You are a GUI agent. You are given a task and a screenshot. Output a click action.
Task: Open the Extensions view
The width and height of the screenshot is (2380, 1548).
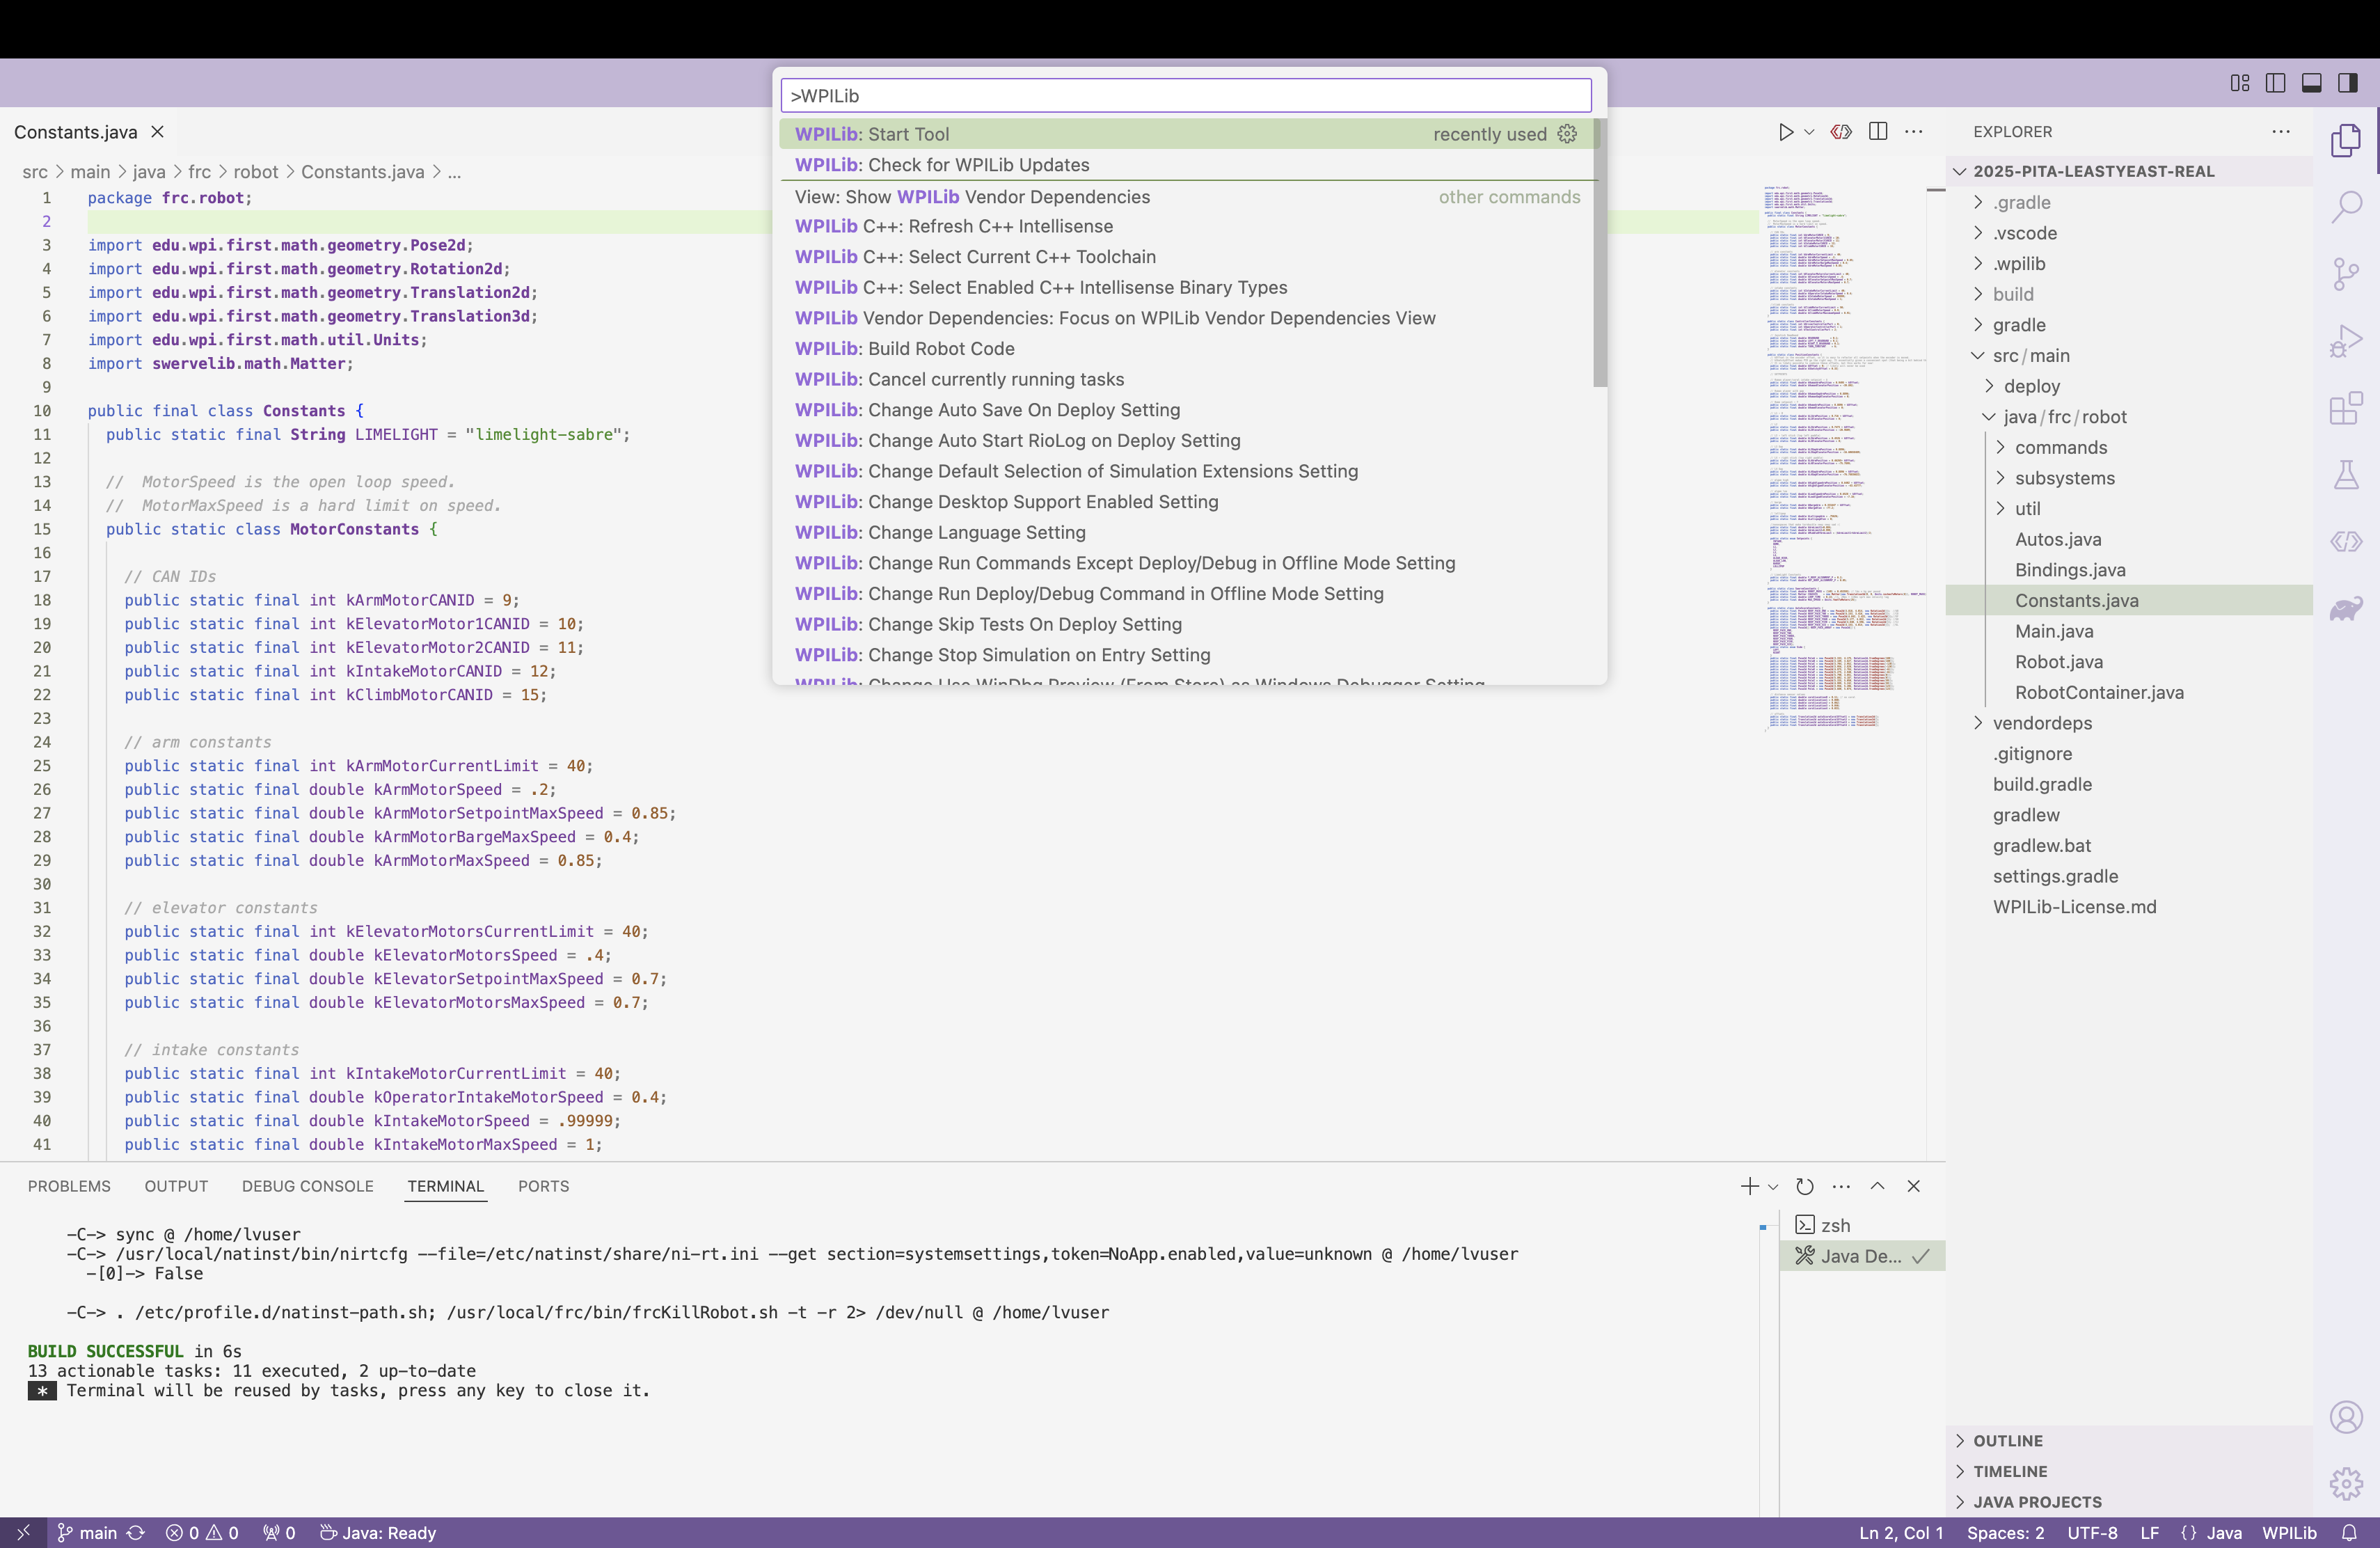(x=2346, y=408)
